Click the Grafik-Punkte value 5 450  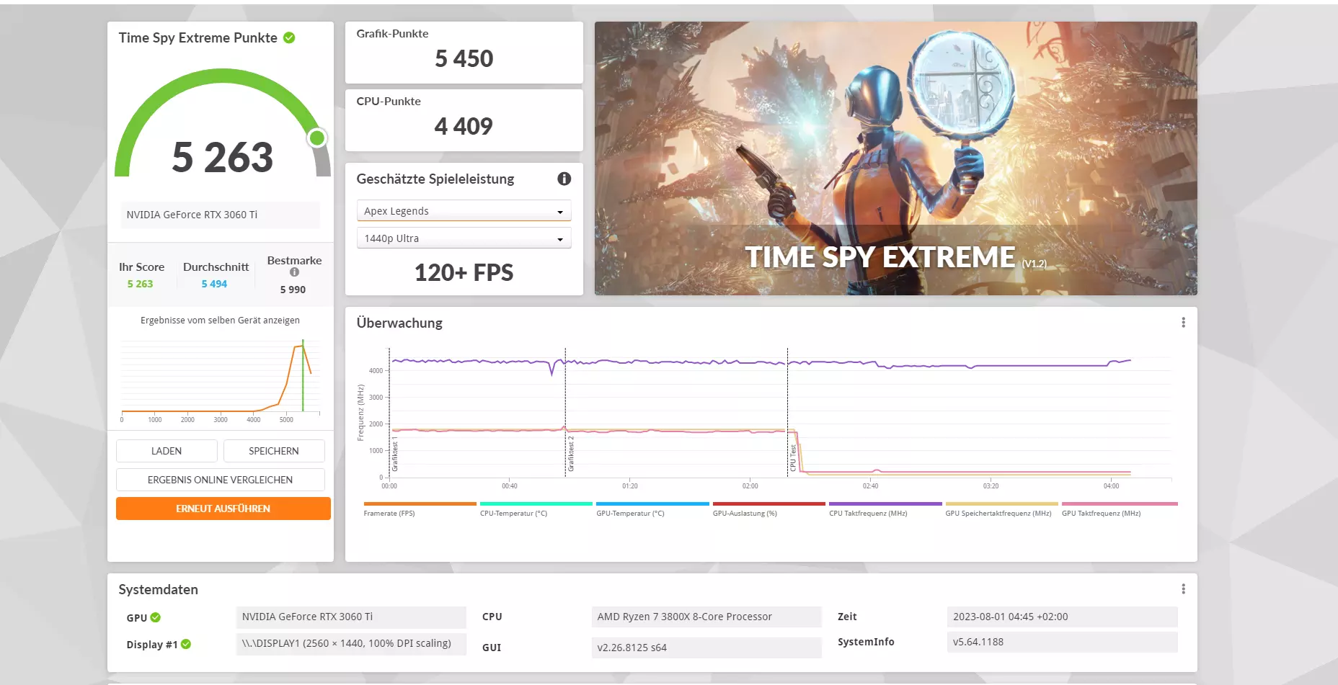pyautogui.click(x=464, y=58)
